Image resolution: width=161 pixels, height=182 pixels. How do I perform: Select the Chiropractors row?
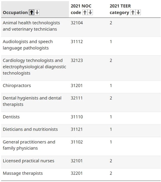[x=81, y=87]
